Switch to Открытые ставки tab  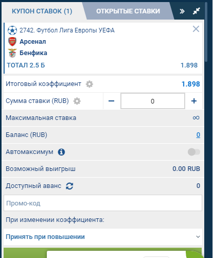[x=128, y=11]
